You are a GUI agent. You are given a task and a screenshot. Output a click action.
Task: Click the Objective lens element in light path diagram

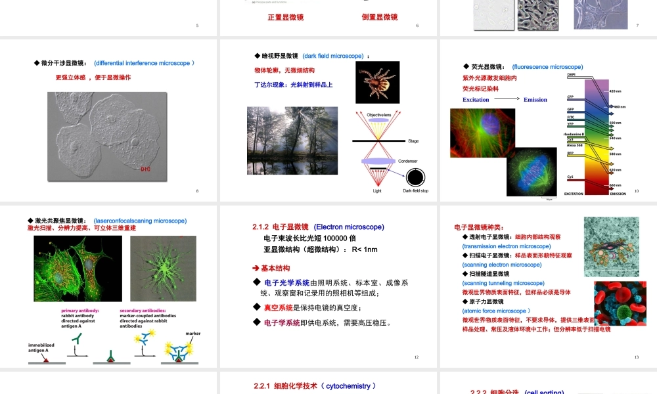[x=380, y=113]
